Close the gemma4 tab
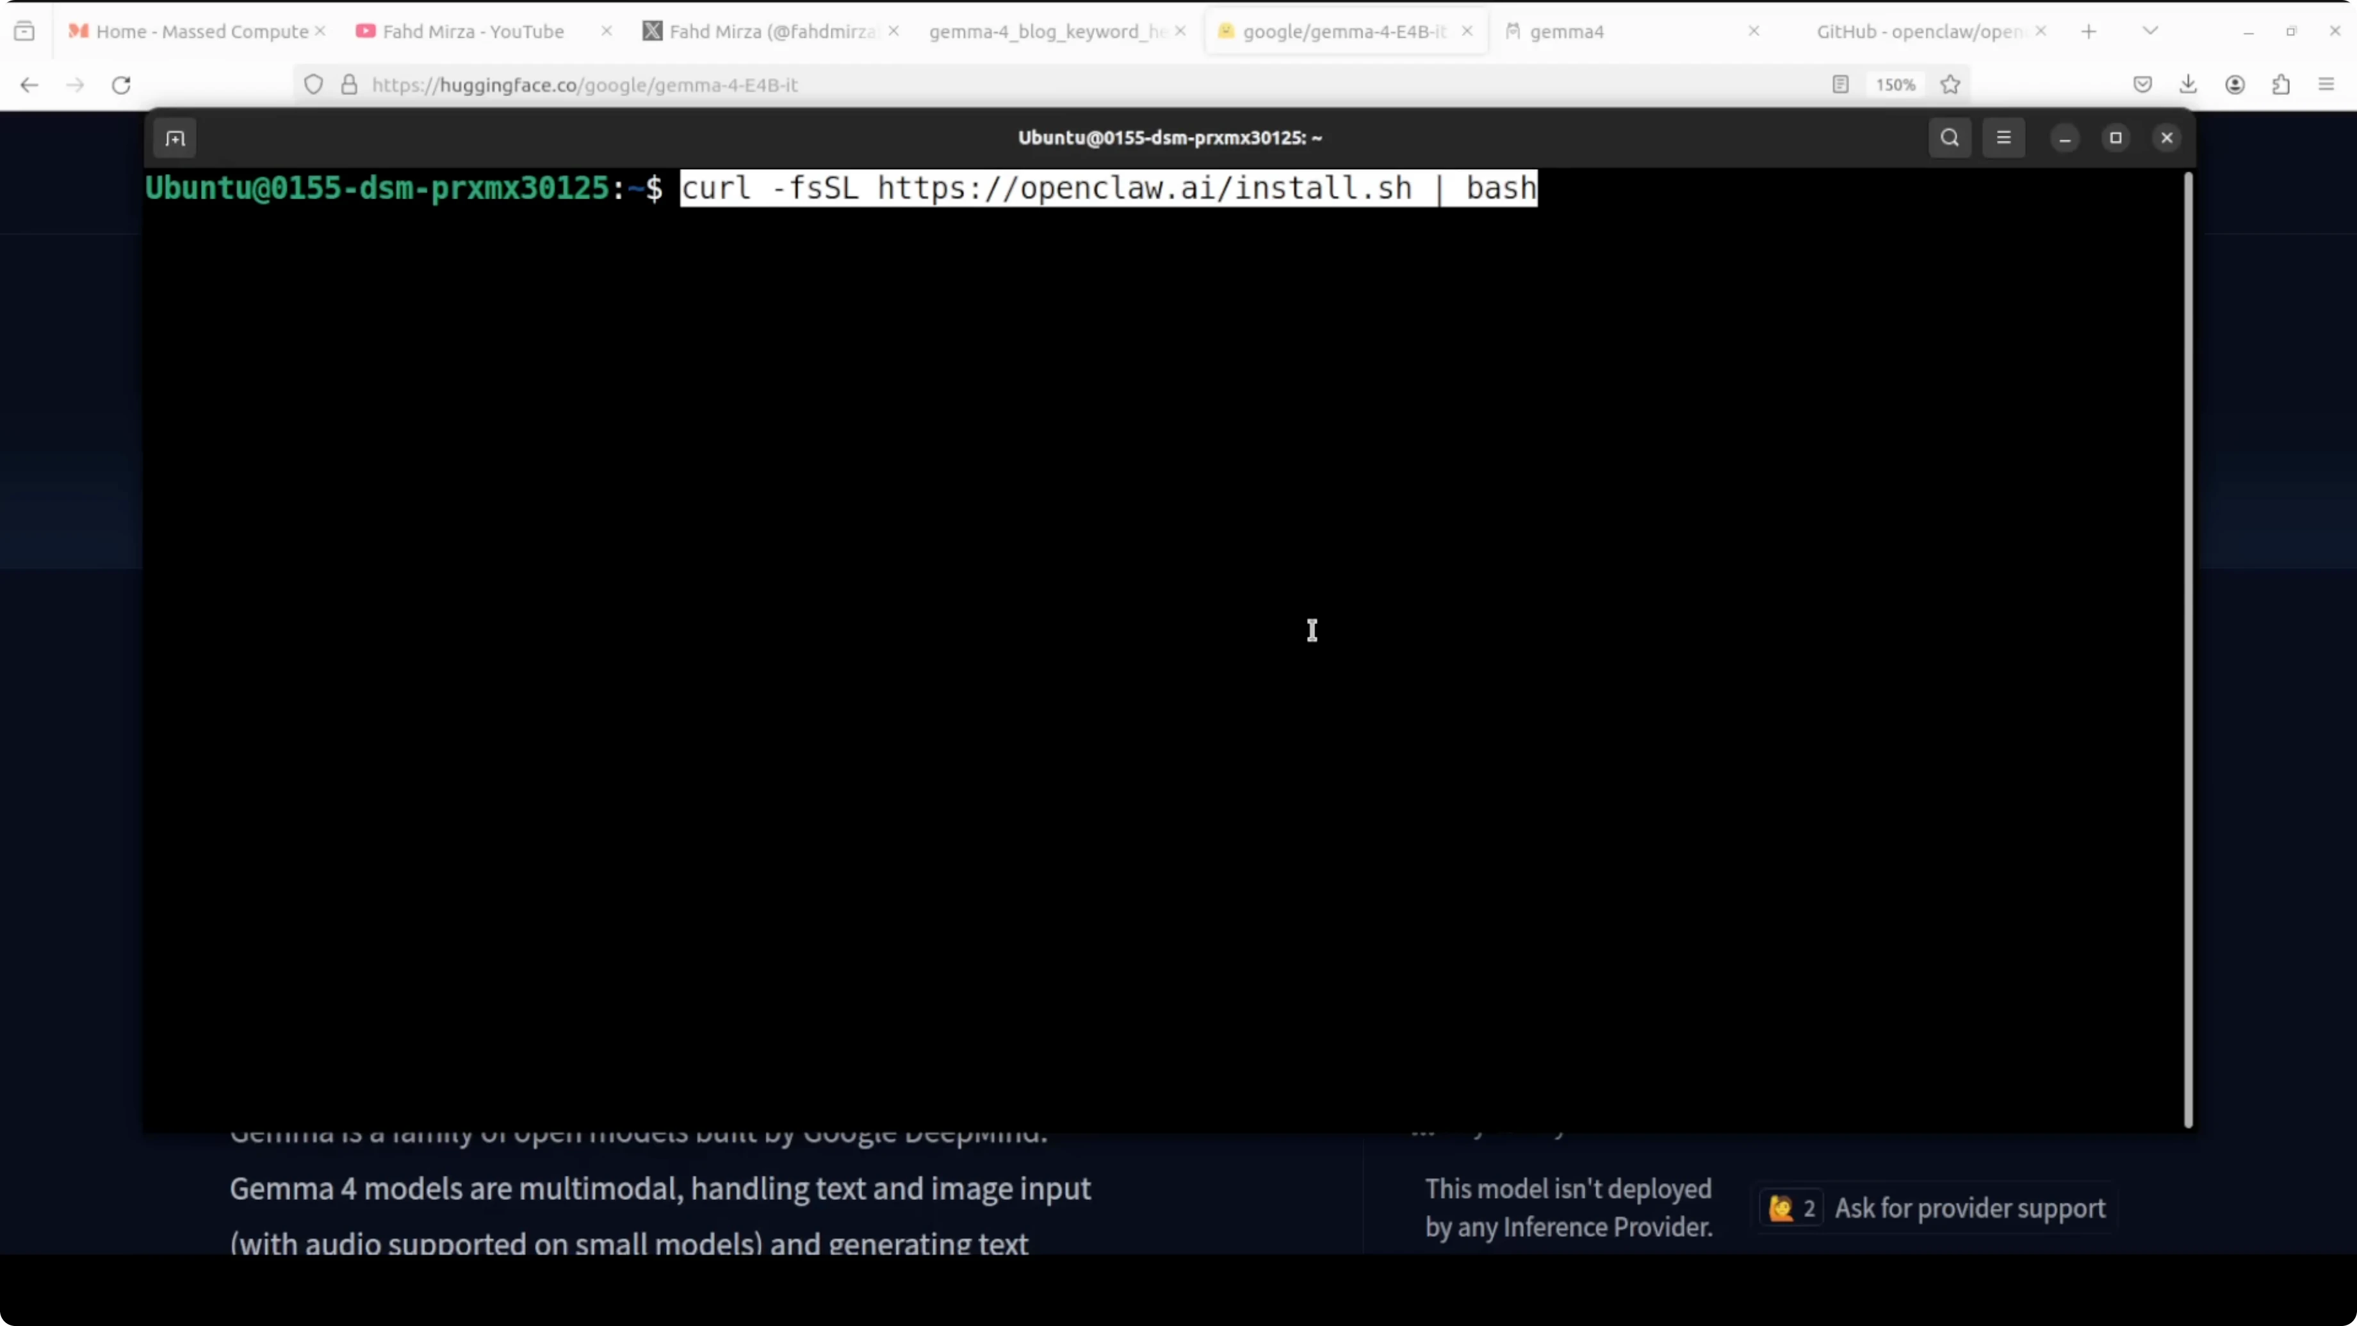The width and height of the screenshot is (2357, 1326). [x=1753, y=31]
